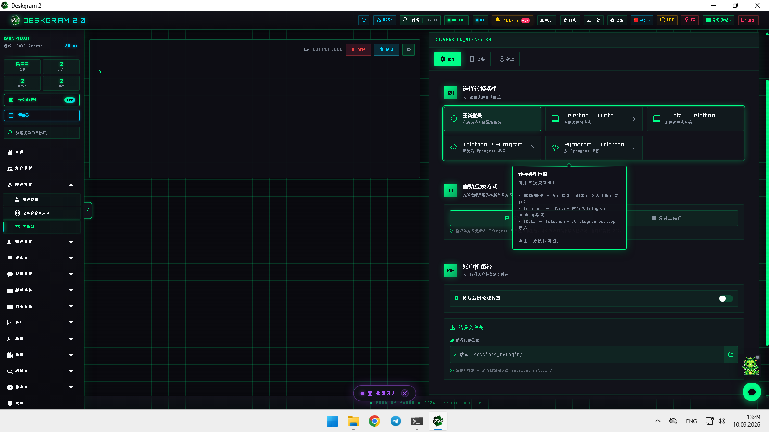The image size is (769, 432).
Task: Select the Telethon → Pyrogram conversion card
Action: (492, 148)
